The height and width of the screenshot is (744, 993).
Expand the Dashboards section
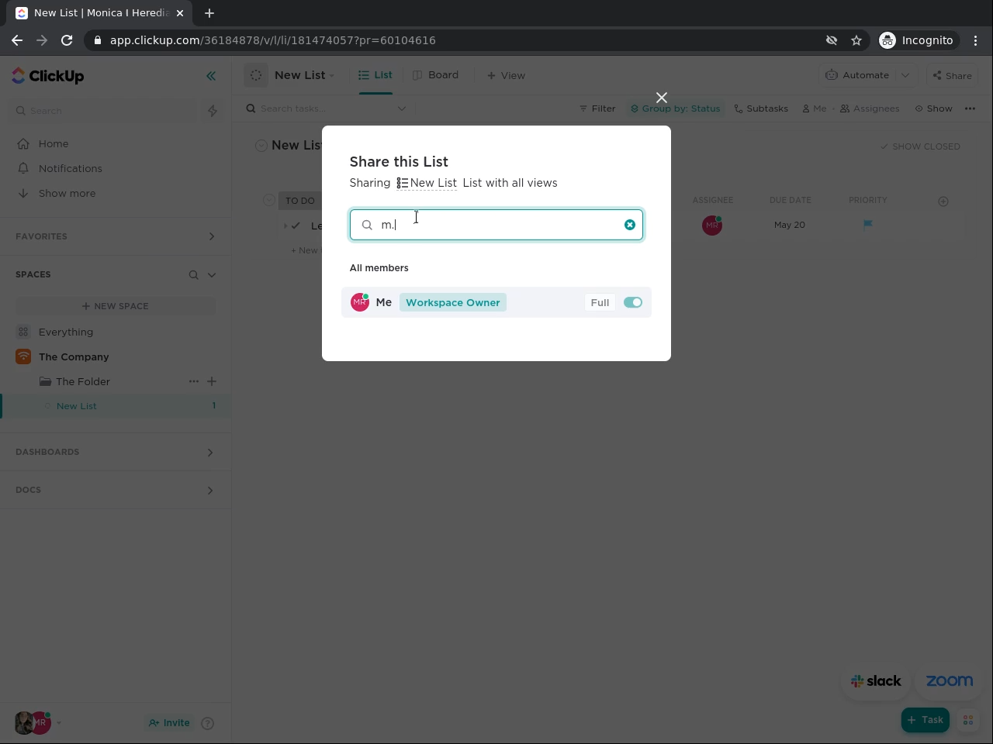(x=209, y=452)
